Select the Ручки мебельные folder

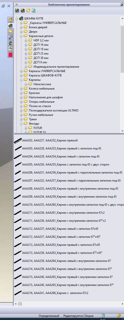pos(41,115)
